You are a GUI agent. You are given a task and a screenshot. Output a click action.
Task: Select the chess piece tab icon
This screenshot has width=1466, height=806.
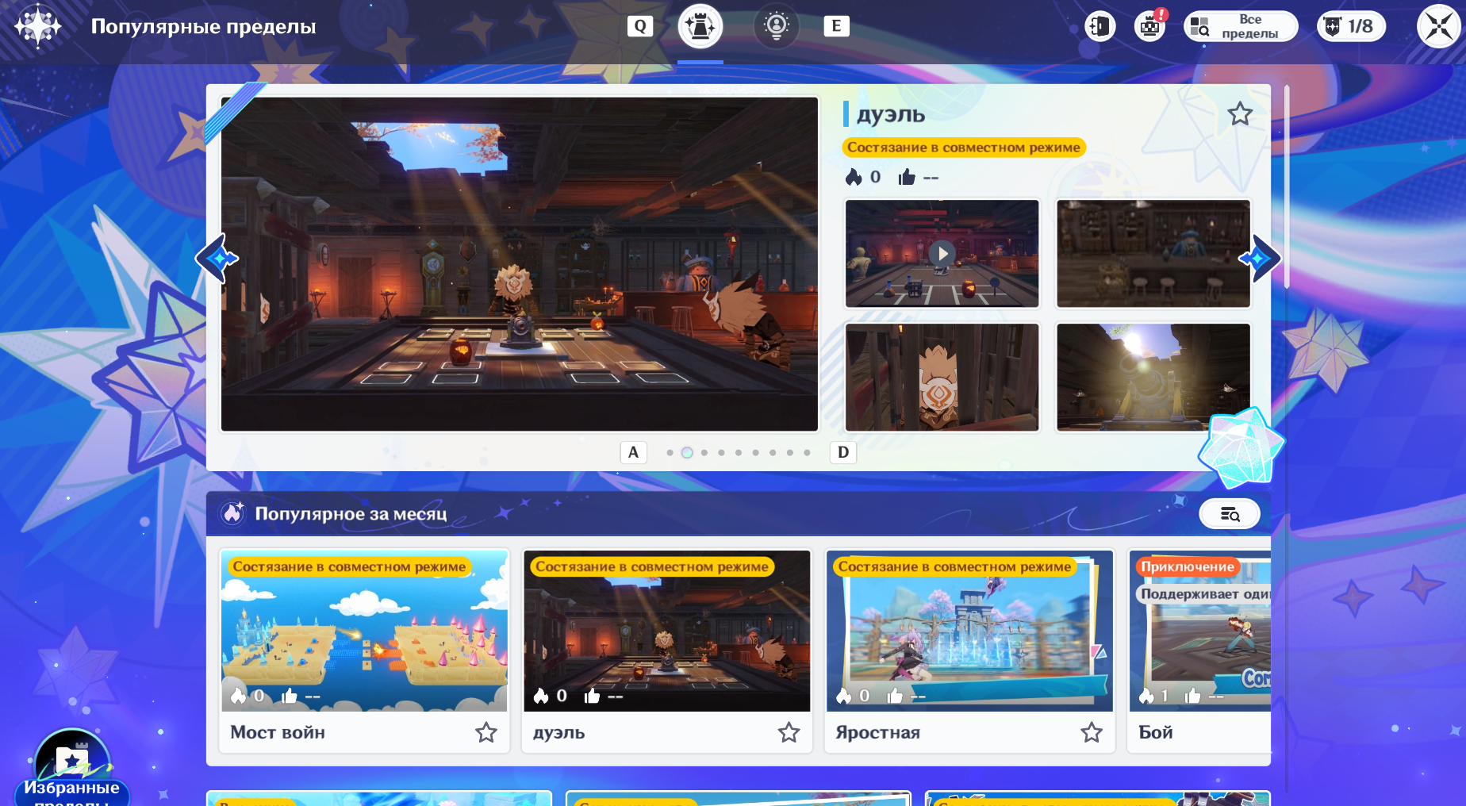point(700,26)
